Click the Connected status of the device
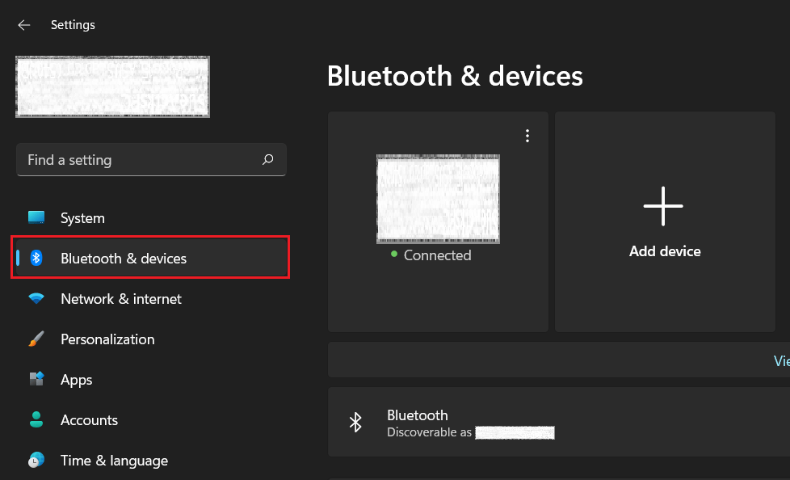 [437, 255]
